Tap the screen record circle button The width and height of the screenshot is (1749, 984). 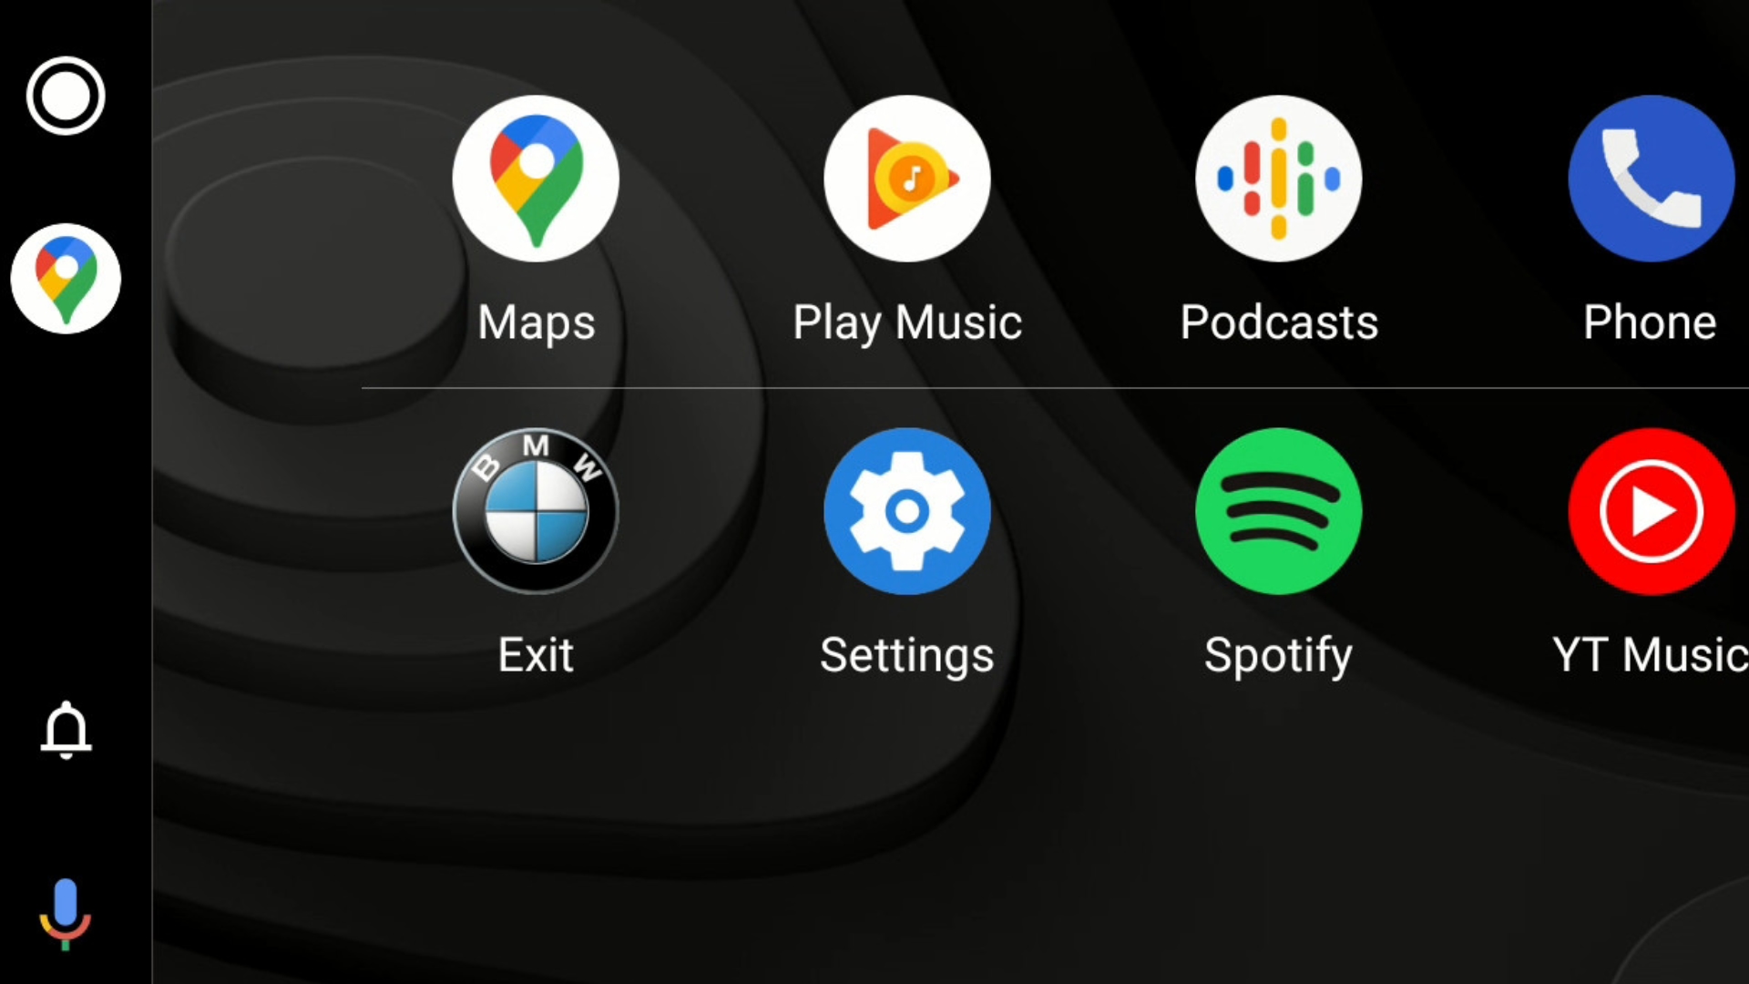(66, 96)
